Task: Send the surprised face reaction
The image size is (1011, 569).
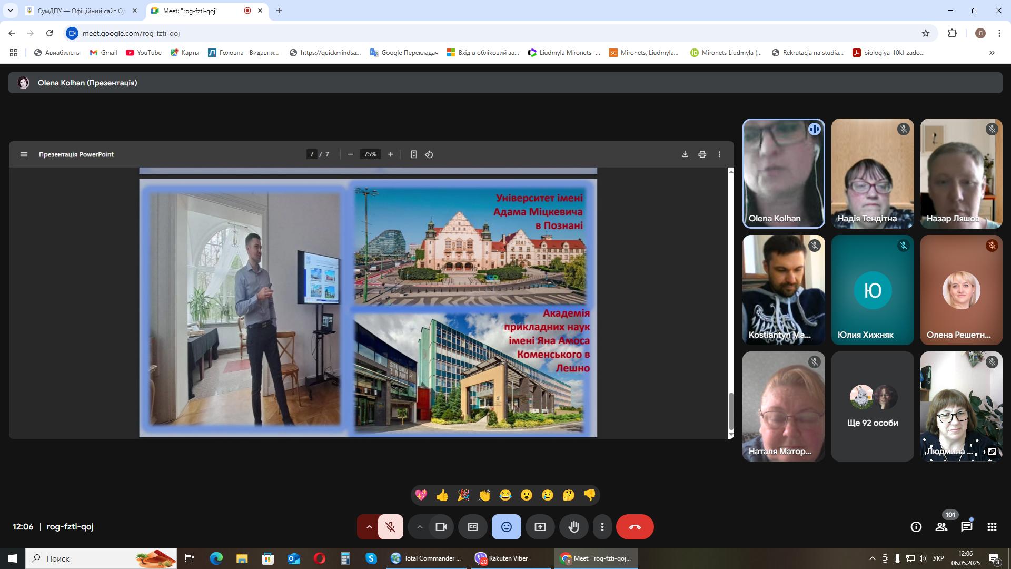Action: tap(527, 495)
